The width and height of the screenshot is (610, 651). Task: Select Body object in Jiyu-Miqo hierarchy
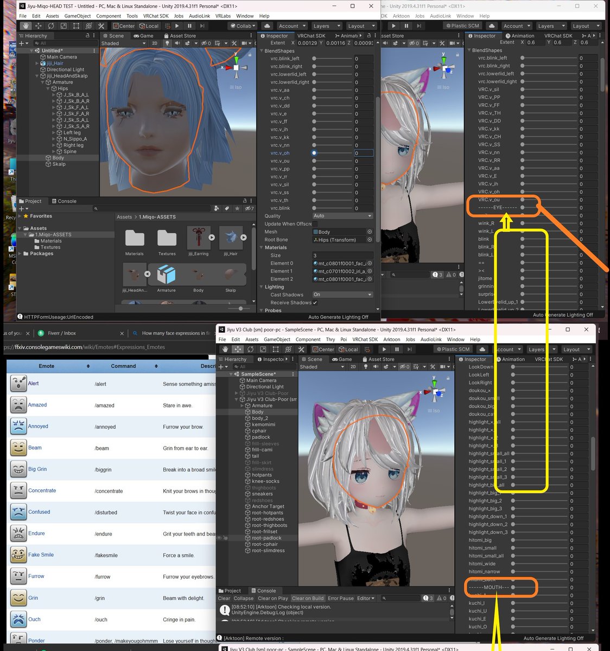[58, 158]
